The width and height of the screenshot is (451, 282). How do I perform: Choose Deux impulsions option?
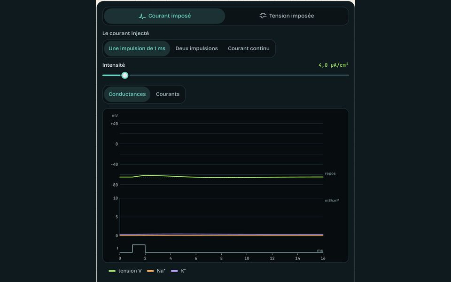pyautogui.click(x=196, y=48)
